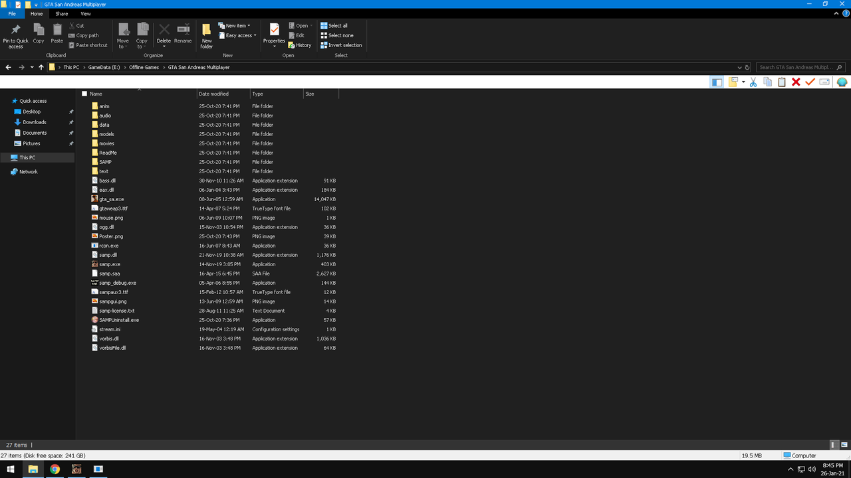The image size is (851, 478).
Task: Click the Open button in ribbon
Action: (x=301, y=26)
